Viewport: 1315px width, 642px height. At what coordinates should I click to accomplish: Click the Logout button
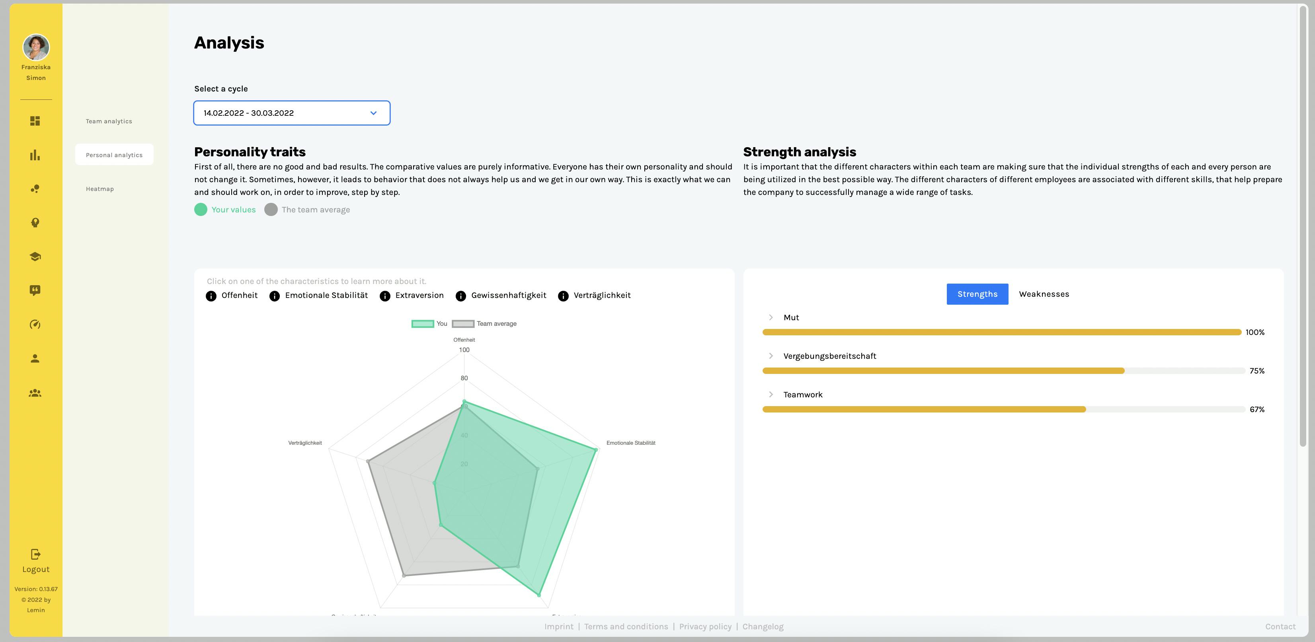pos(36,561)
